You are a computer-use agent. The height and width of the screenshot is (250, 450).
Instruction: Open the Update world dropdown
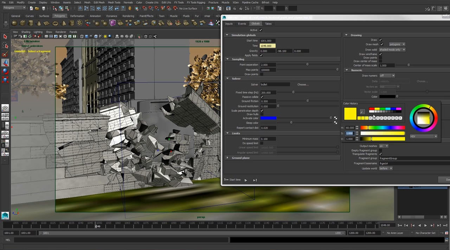point(386,168)
